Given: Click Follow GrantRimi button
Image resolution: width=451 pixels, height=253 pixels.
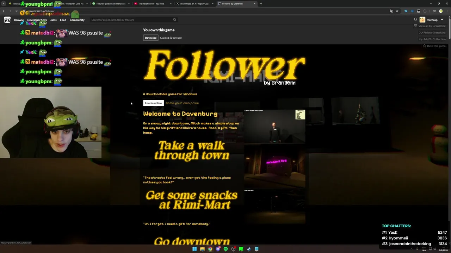Looking at the screenshot, I should pyautogui.click(x=432, y=33).
